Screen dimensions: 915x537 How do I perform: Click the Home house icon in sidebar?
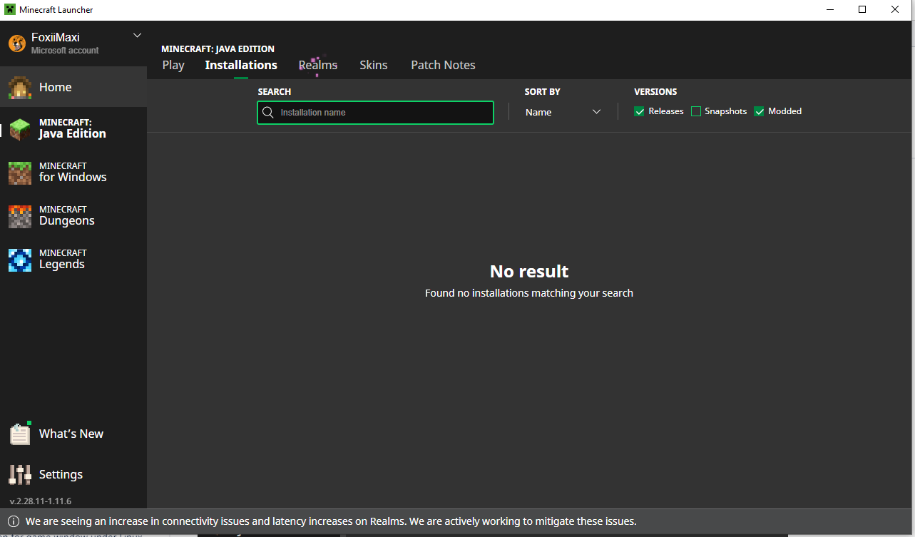tap(20, 87)
